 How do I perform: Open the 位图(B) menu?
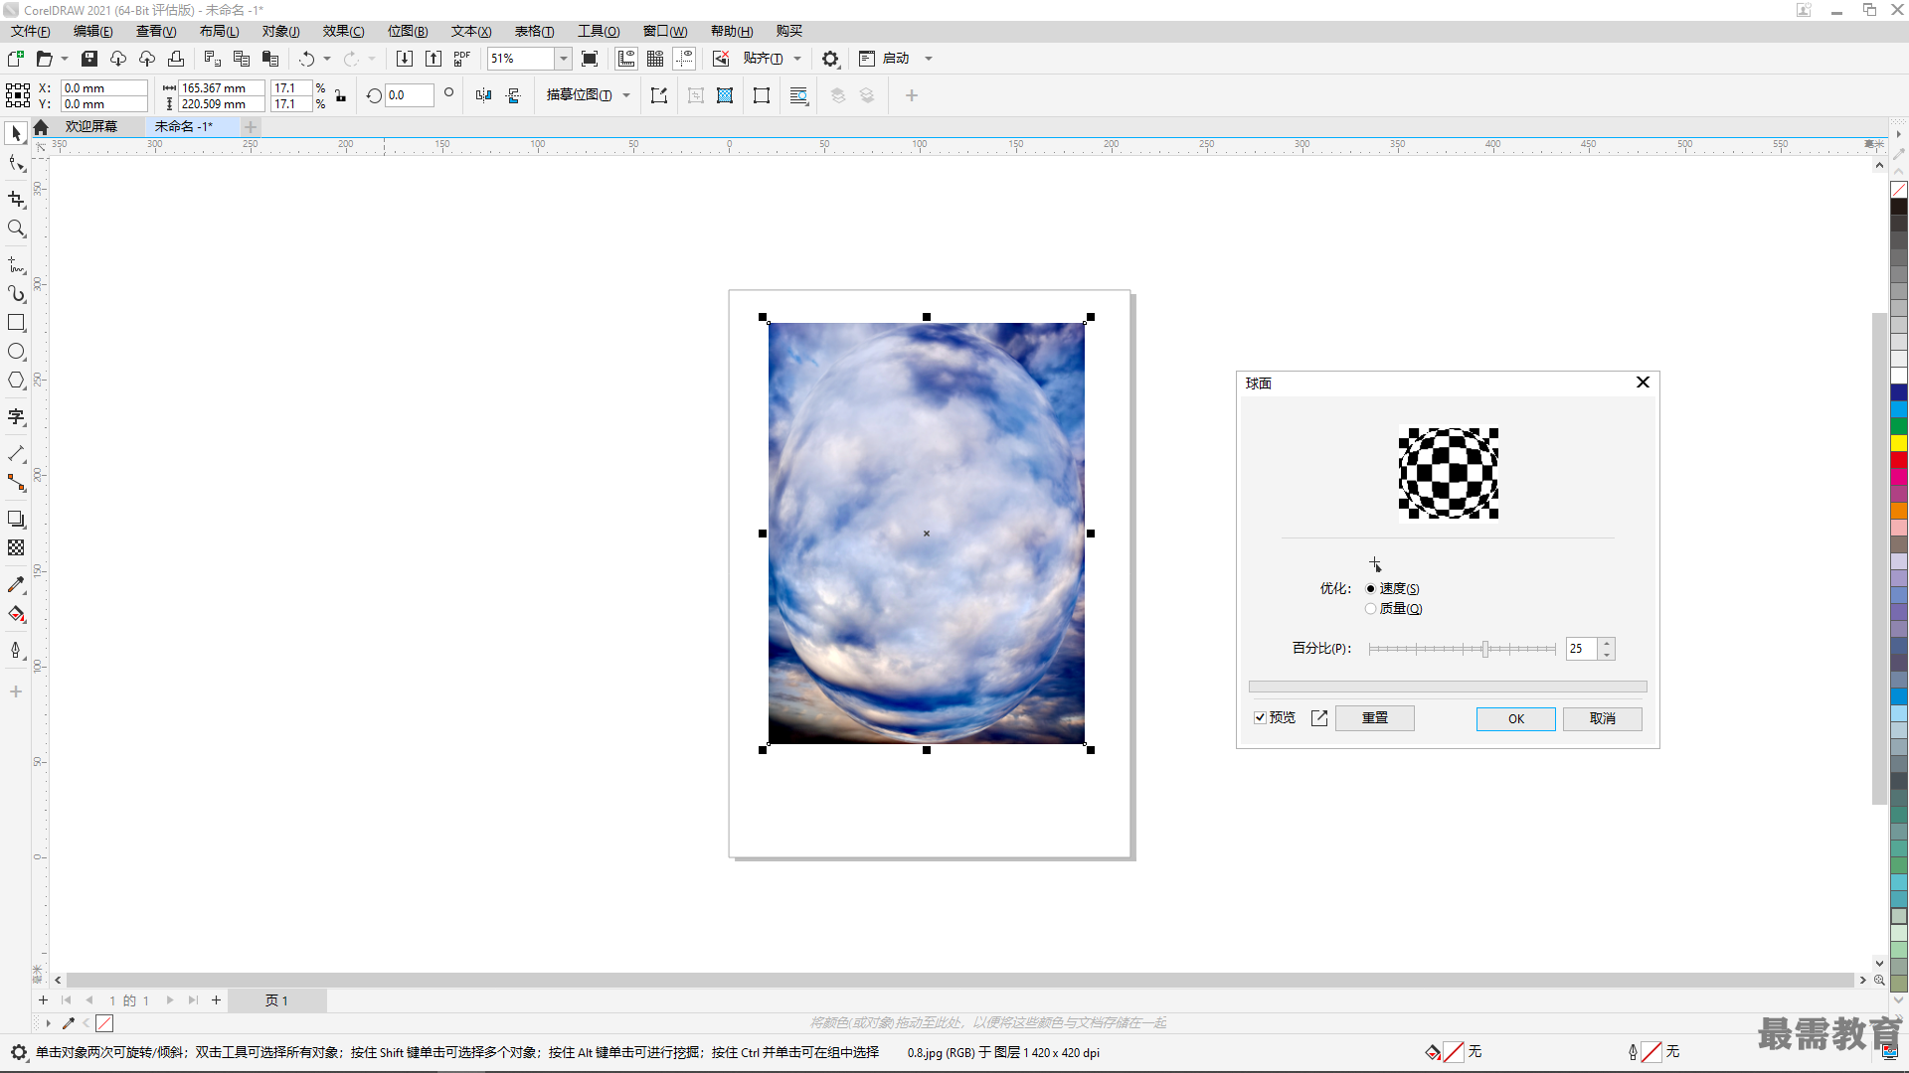pyautogui.click(x=408, y=31)
